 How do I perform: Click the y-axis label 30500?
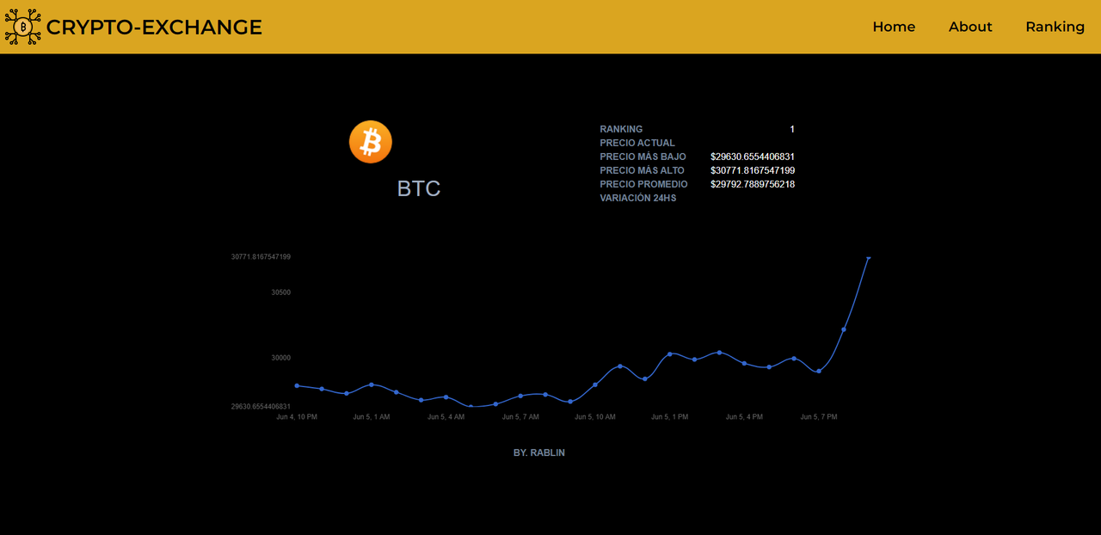coord(281,292)
